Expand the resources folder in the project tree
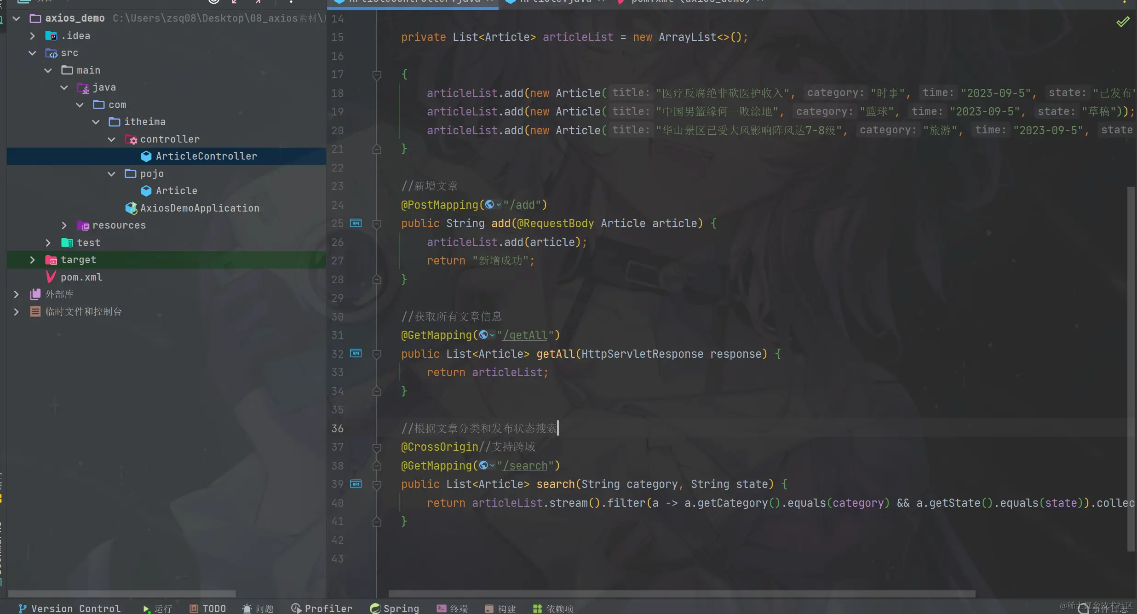This screenshot has width=1137, height=614. coord(64,225)
